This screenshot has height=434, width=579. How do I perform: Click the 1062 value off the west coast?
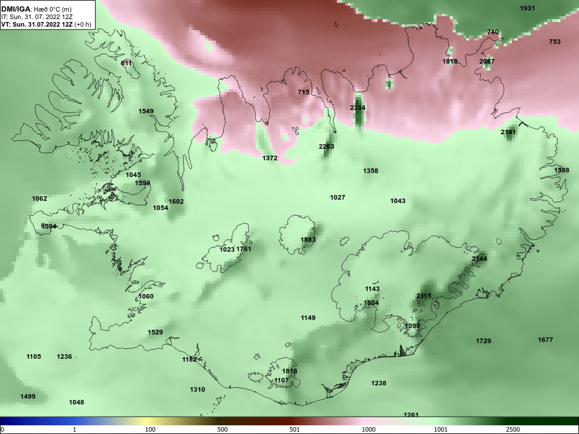click(39, 198)
